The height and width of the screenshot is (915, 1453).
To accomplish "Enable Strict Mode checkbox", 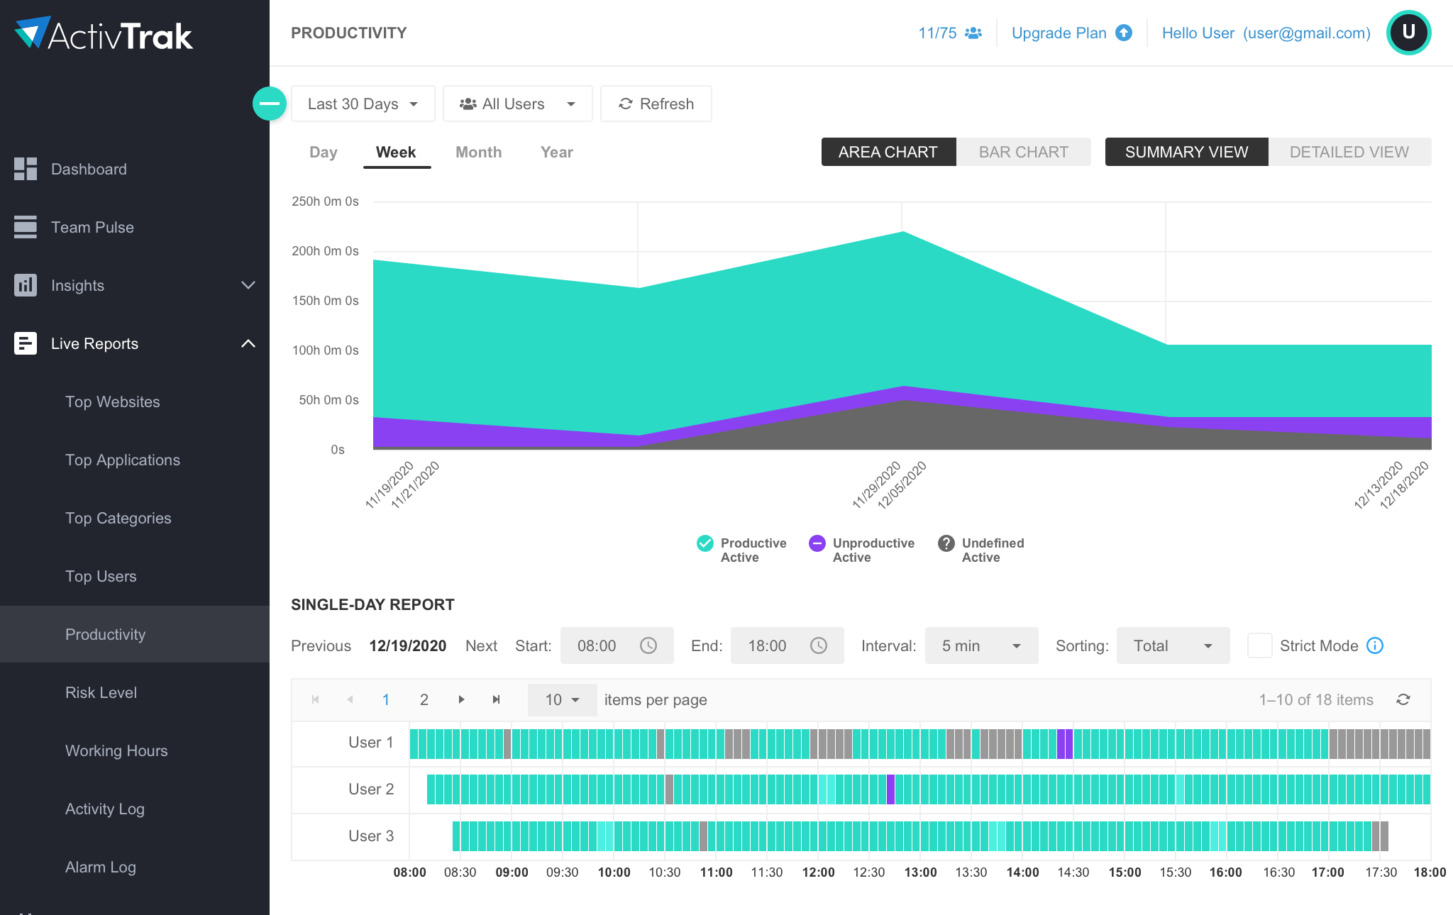I will coord(1259,645).
